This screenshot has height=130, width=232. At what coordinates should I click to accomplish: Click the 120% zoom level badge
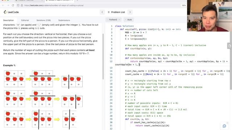[183, 5]
